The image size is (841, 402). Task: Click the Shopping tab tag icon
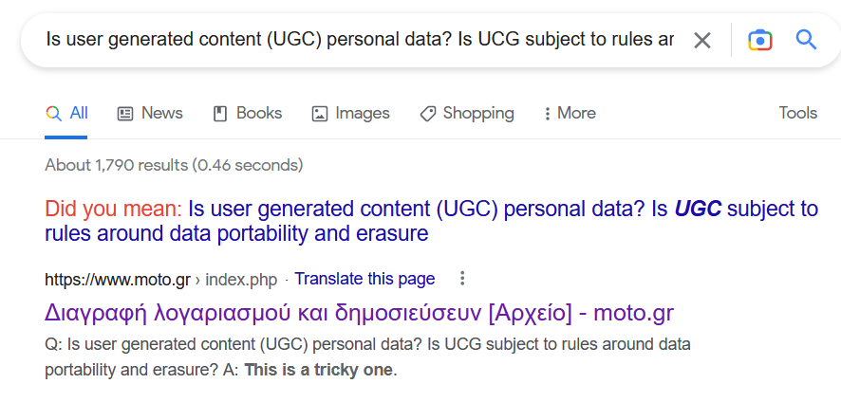click(x=428, y=114)
